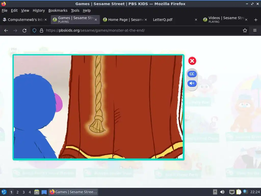Open the network status tray icon
The image size is (261, 196).
[232, 192]
